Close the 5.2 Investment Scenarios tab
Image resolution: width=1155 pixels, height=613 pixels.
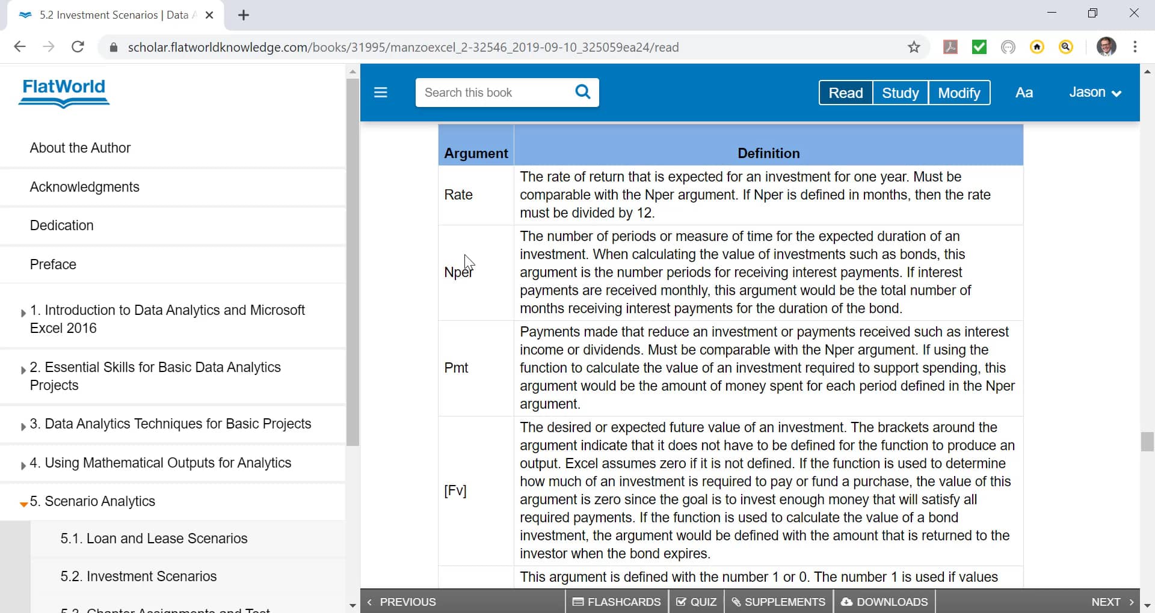[x=209, y=15]
